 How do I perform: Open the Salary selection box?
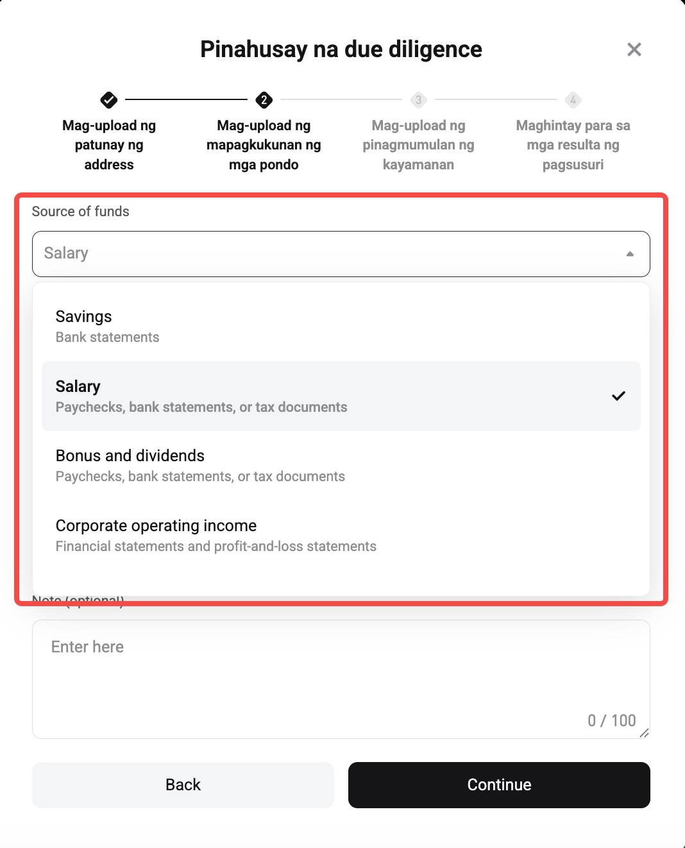click(341, 253)
